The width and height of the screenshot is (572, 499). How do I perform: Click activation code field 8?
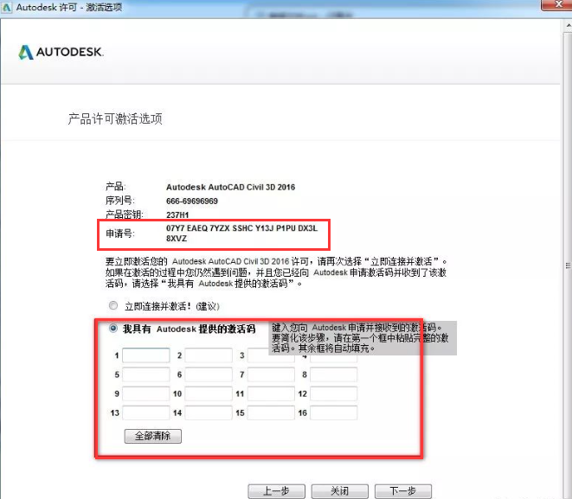(334, 374)
